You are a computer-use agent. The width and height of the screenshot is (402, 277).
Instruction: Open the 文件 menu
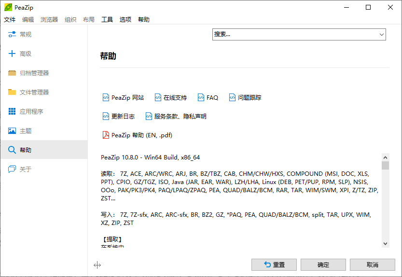[x=10, y=19]
